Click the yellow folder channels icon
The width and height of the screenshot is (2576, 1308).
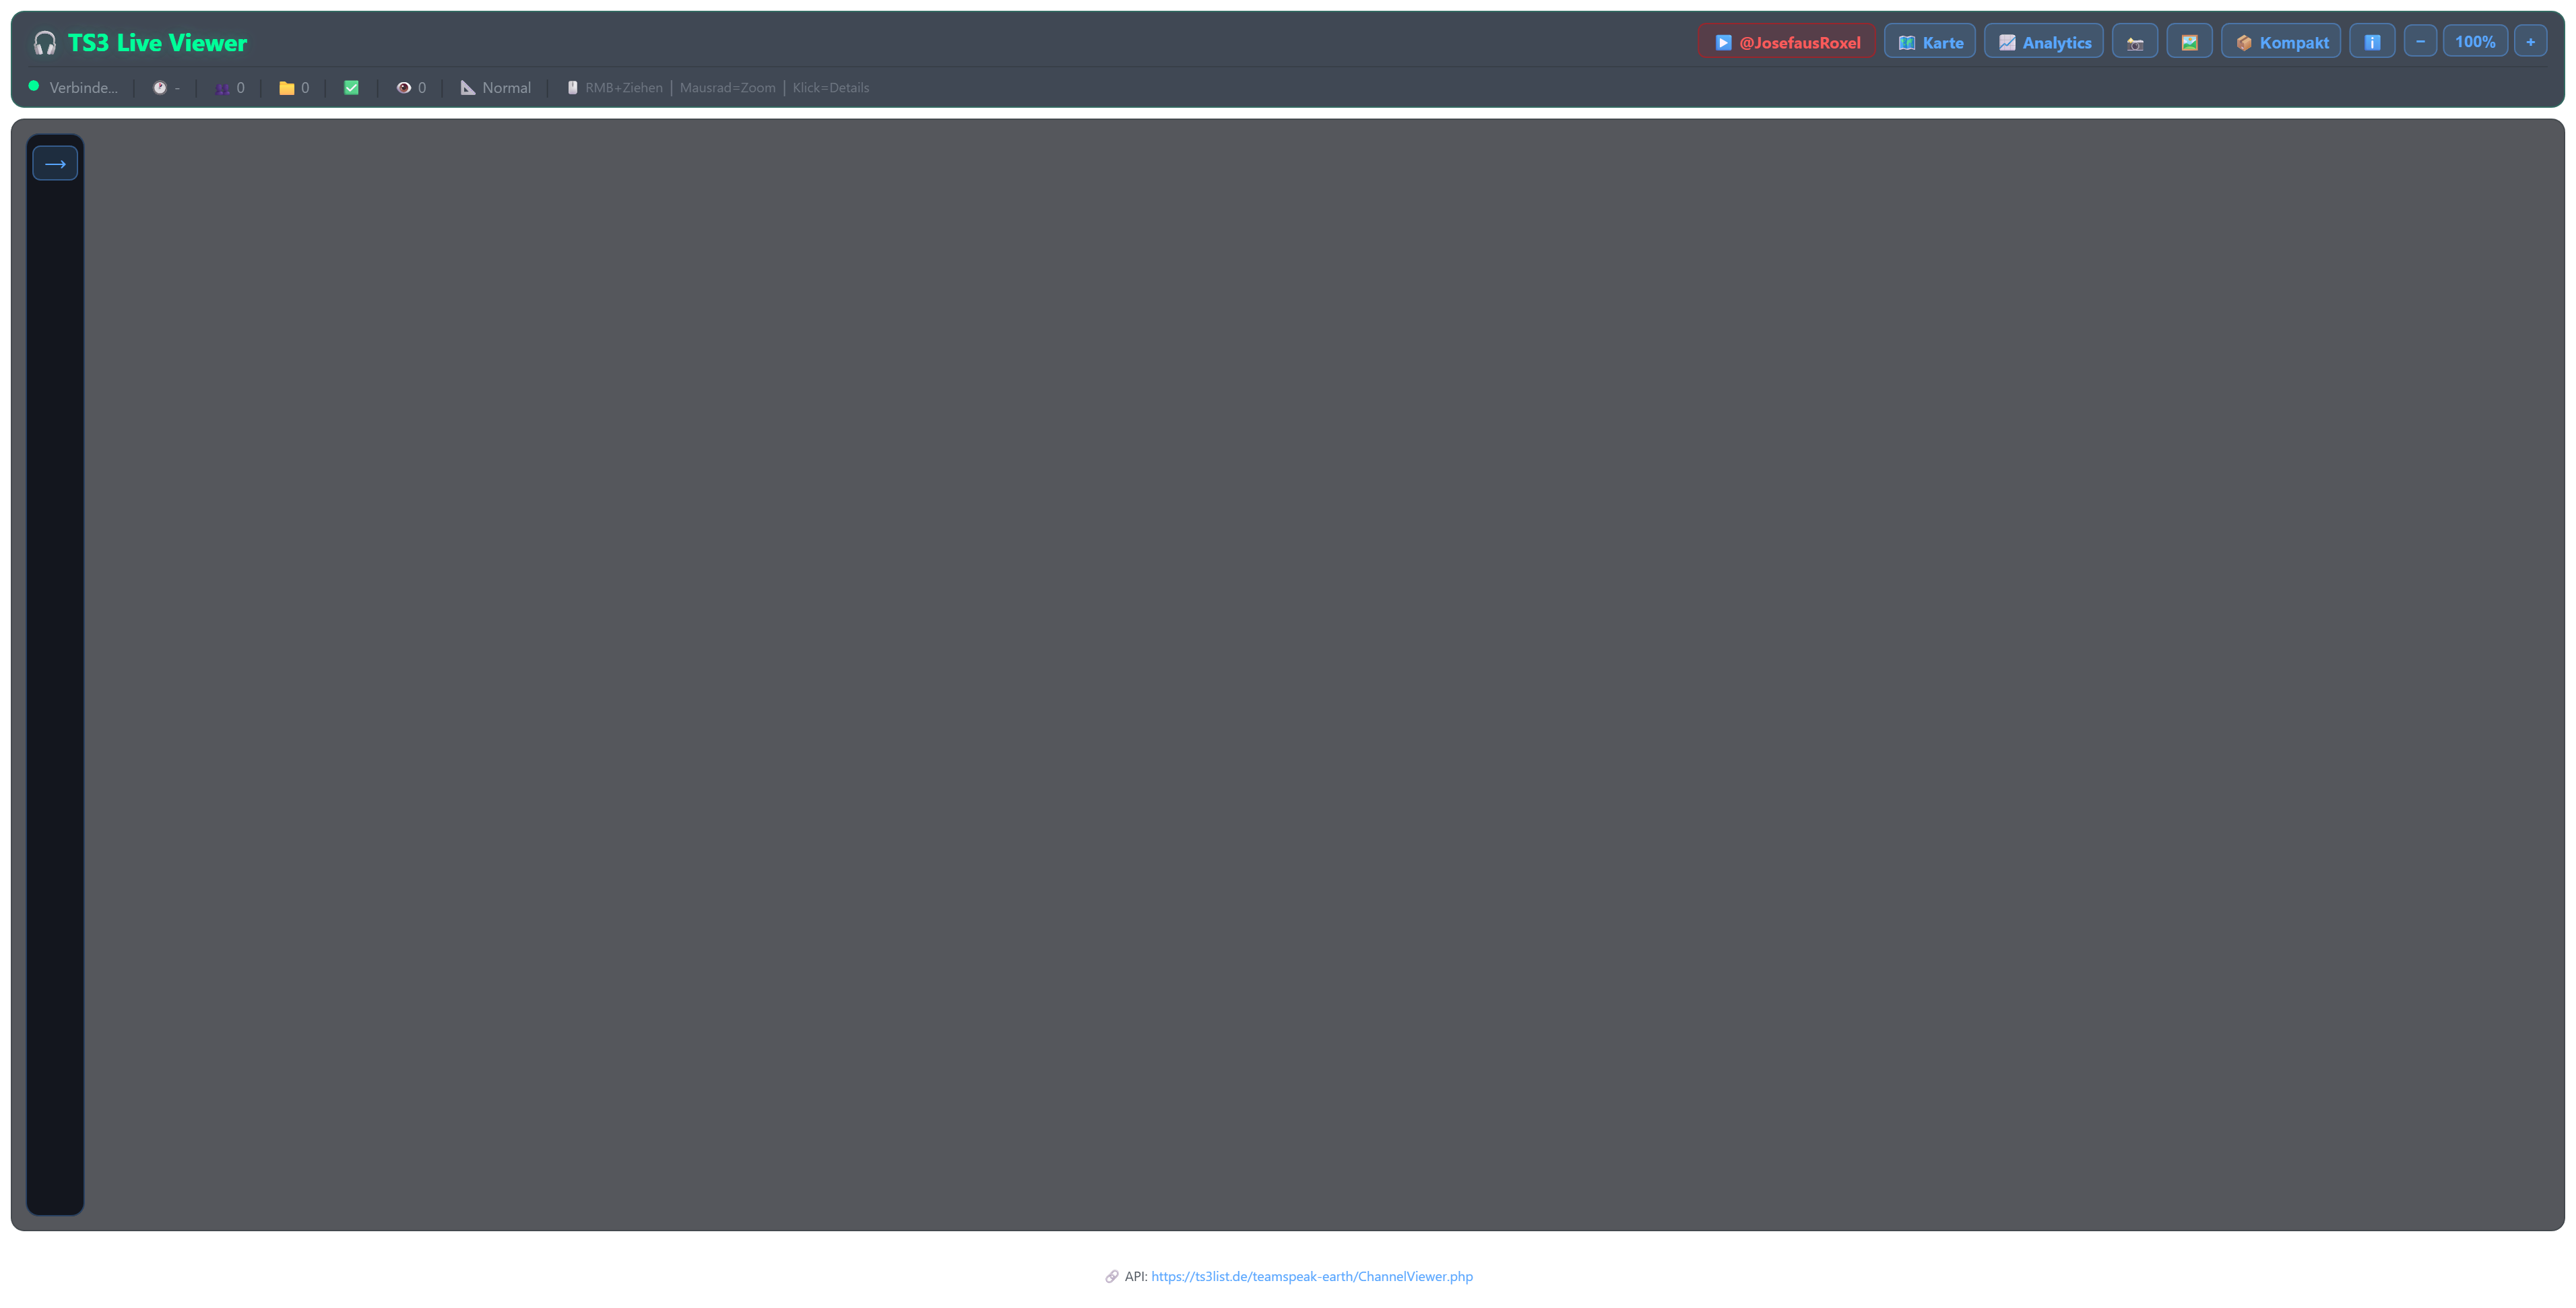click(x=286, y=88)
